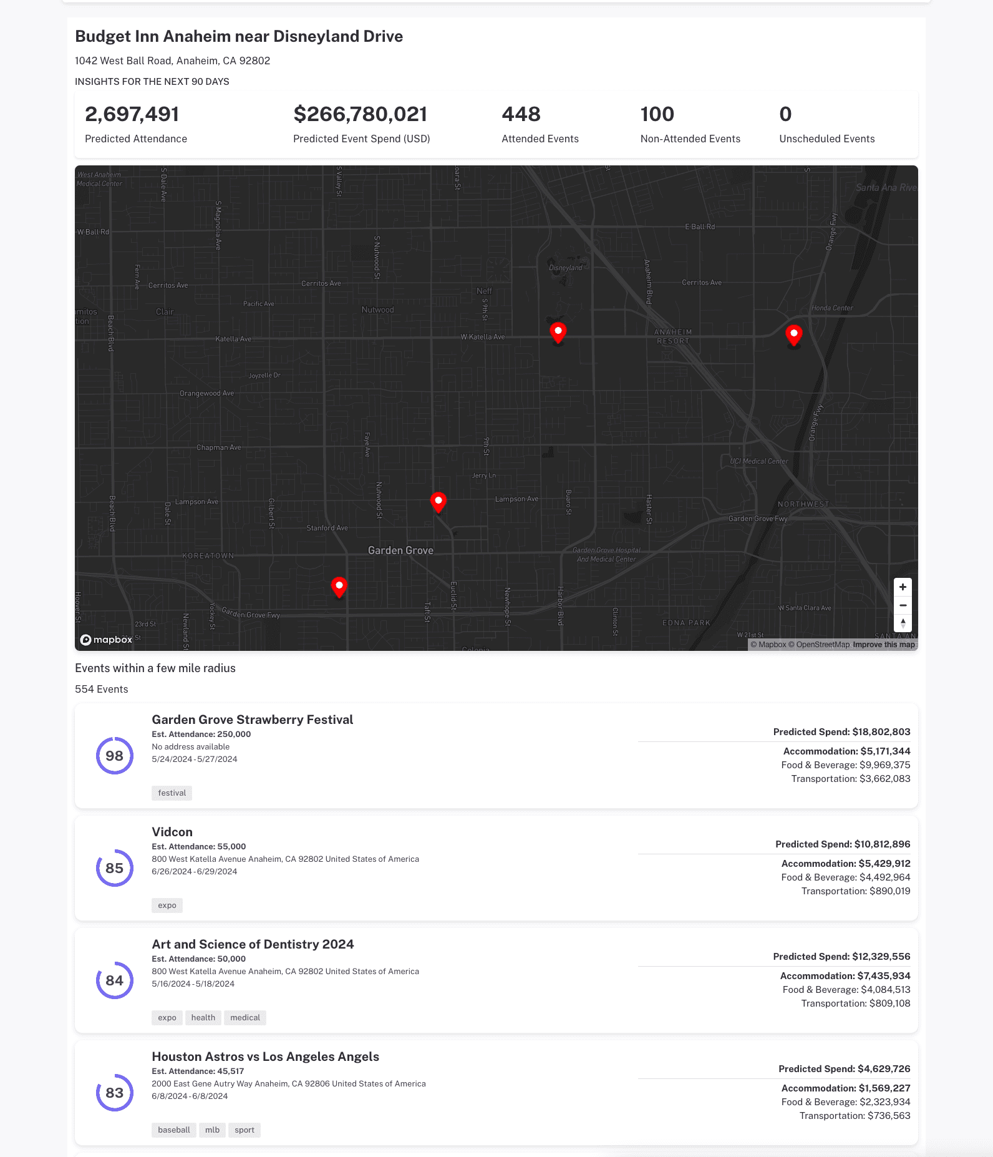The width and height of the screenshot is (993, 1157).
Task: Click Predicted Spend: $12,329,556
Action: tap(842, 957)
